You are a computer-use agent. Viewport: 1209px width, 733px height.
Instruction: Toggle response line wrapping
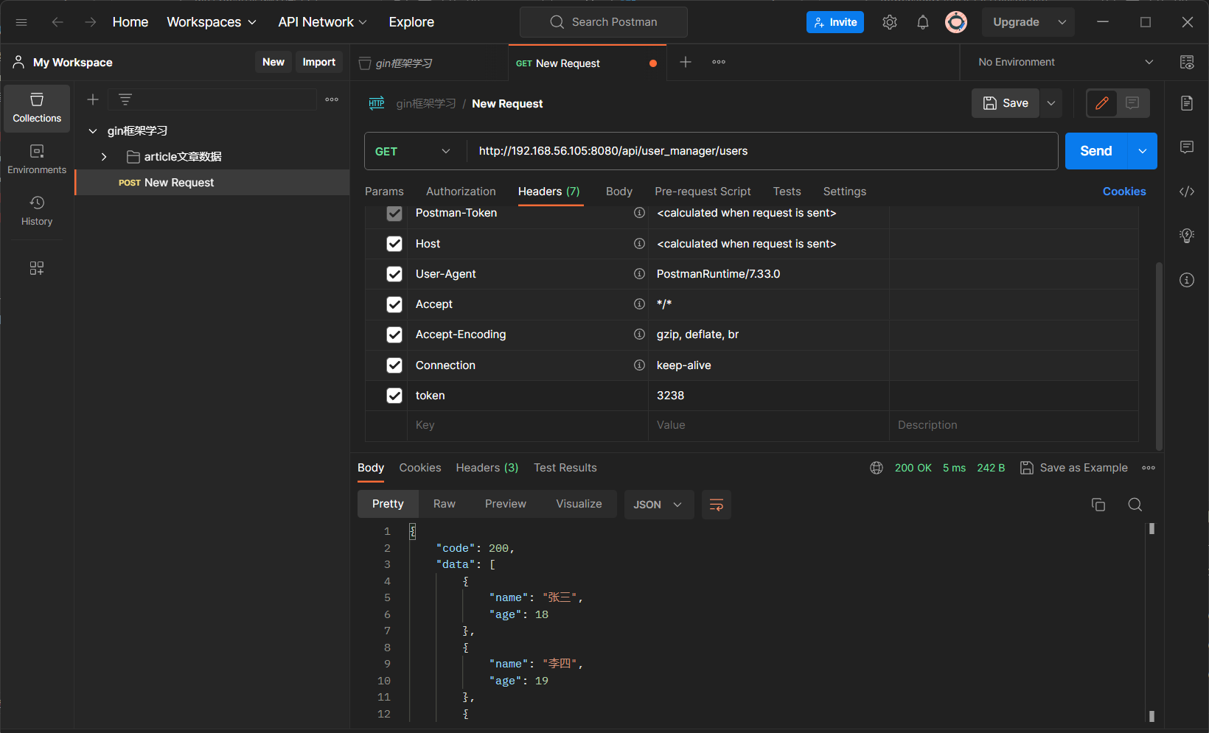(717, 505)
